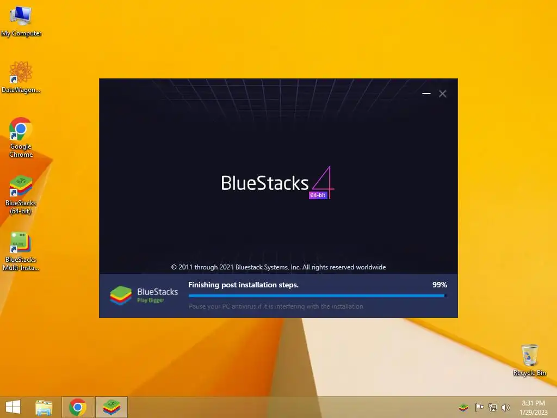Select the BlueStacks (64-bit) desktop shortcut

(x=21, y=195)
